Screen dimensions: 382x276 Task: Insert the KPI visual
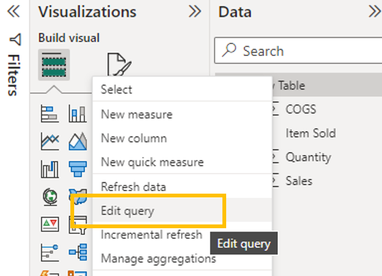coord(50,224)
